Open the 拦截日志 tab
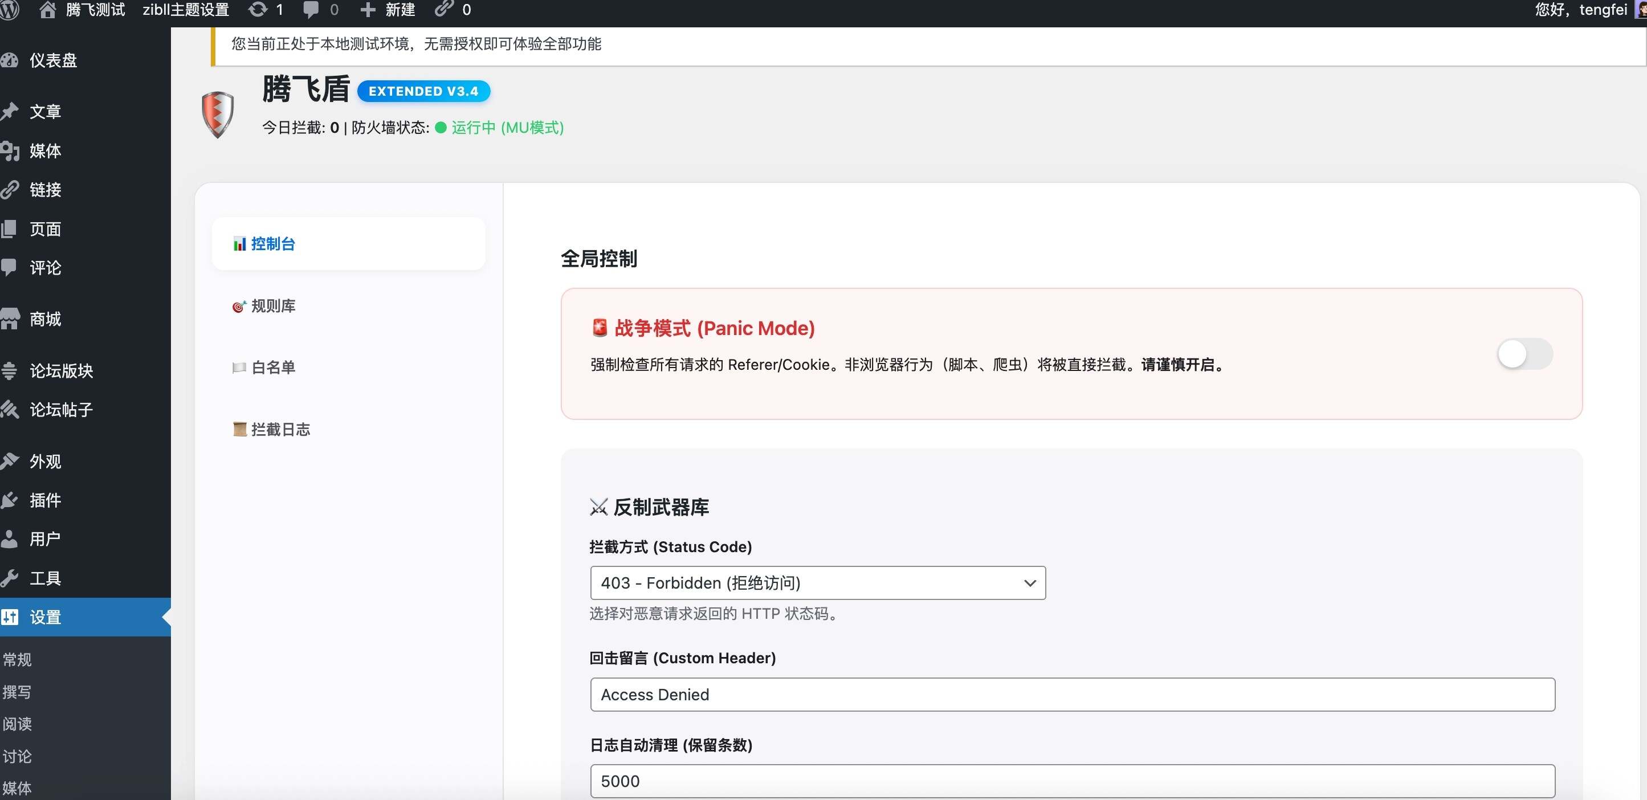Viewport: 1647px width, 800px height. (280, 429)
